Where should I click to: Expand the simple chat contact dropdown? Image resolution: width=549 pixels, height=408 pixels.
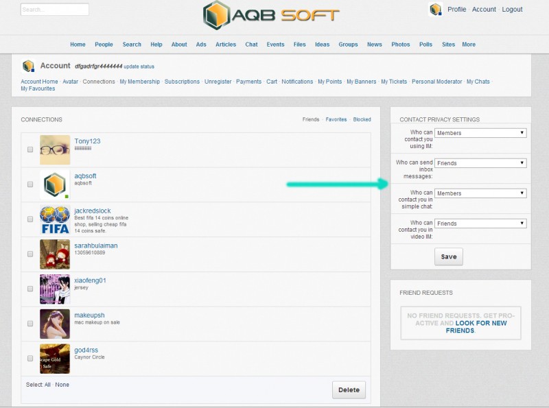click(x=480, y=193)
